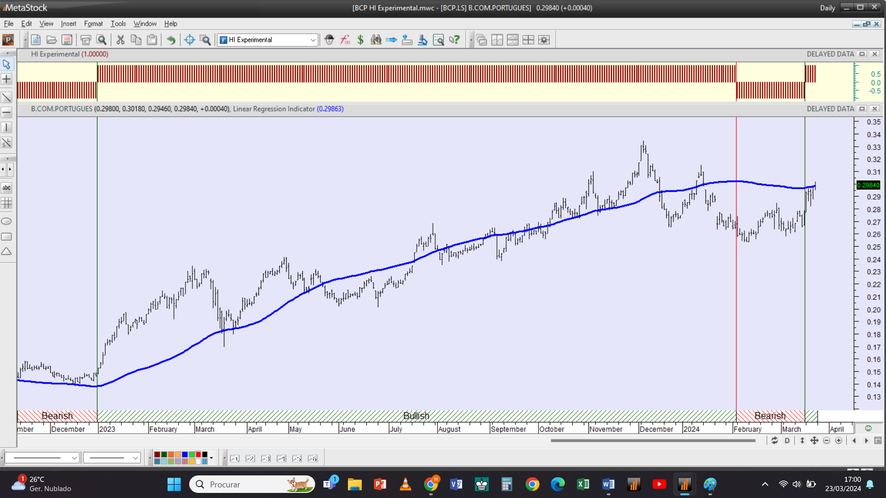This screenshot has height=498, width=886.
Task: Expand the HI Experimental template dropdown
Action: [x=313, y=40]
